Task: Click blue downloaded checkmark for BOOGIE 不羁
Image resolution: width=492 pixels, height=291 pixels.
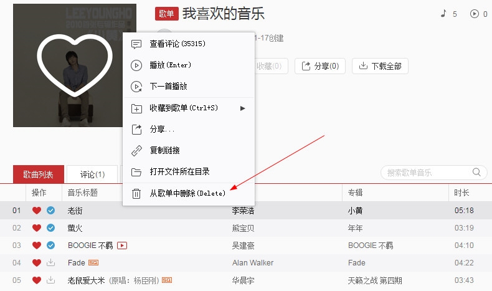Action: pos(50,245)
